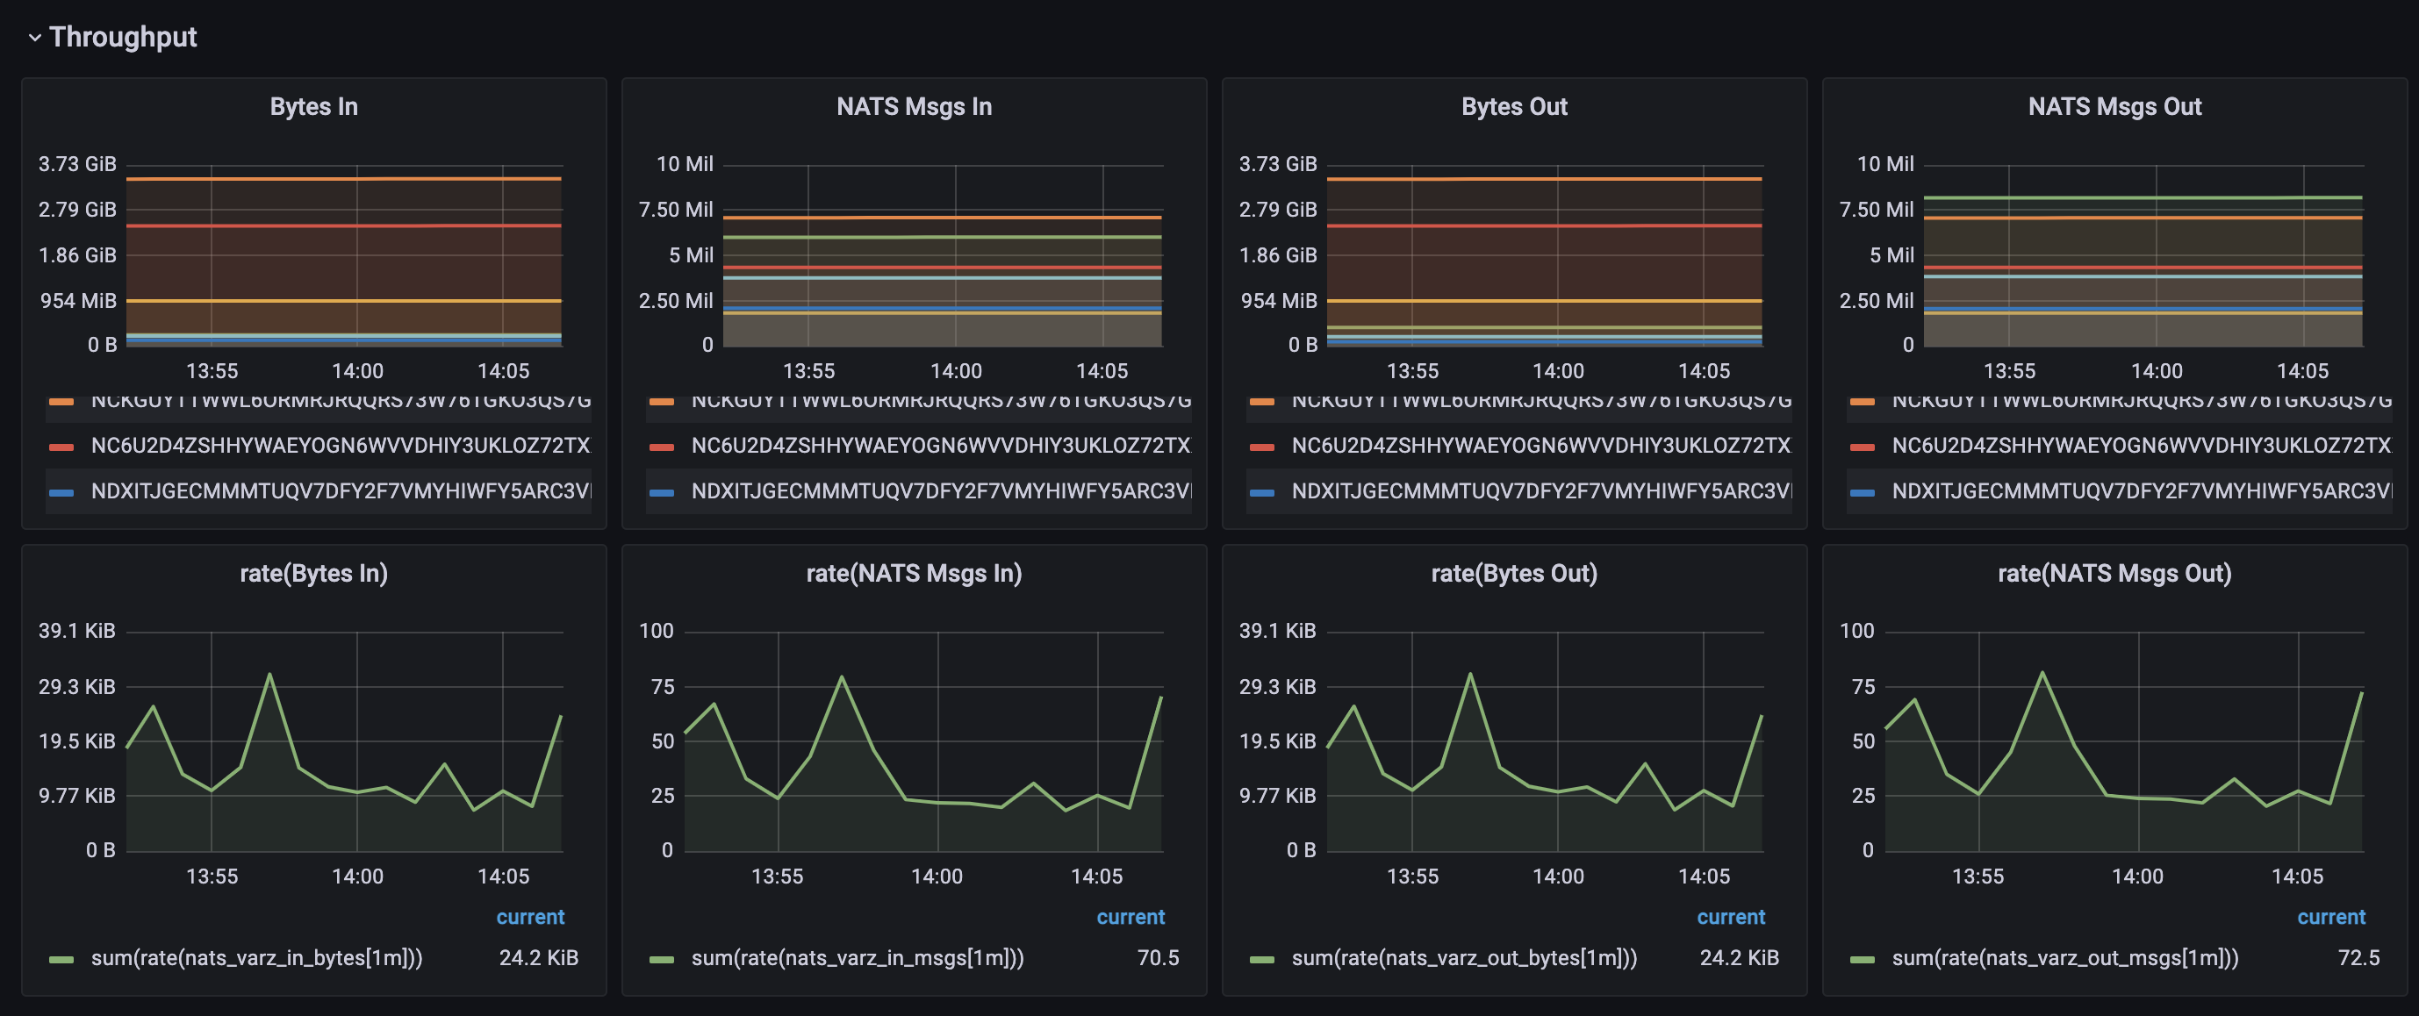Screen dimensions: 2419x1016
Task: Click the rate(NATS Msgs In) panel title
Action: pyautogui.click(x=914, y=574)
